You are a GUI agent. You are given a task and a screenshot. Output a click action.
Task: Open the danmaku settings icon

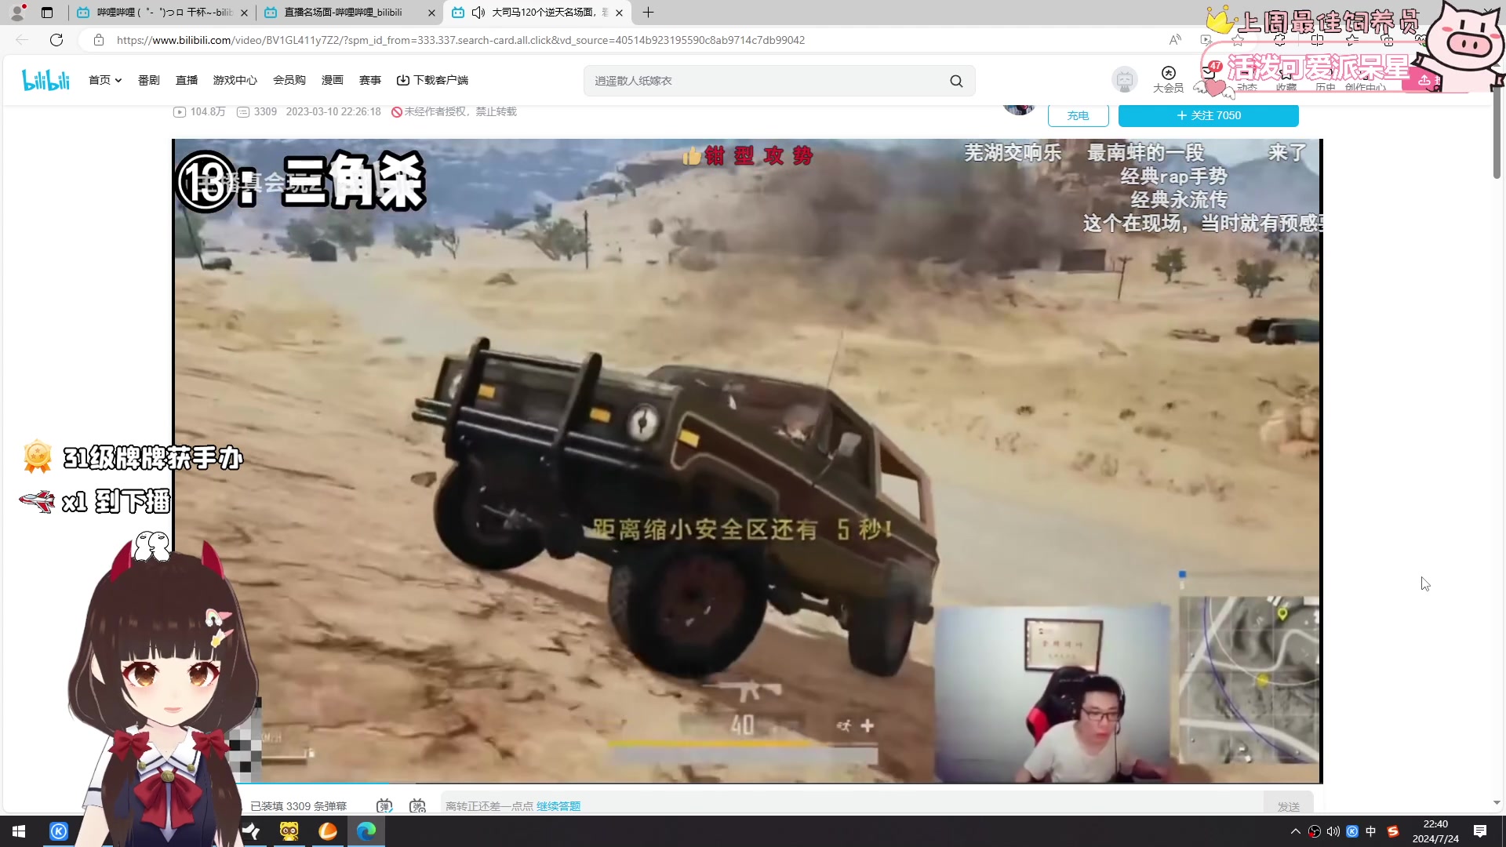click(418, 806)
